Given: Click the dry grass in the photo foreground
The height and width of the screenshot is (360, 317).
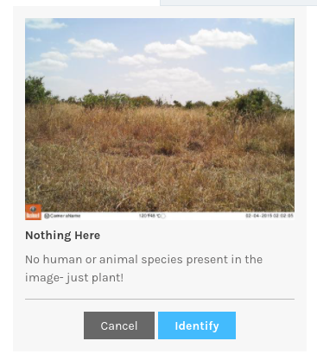Looking at the screenshot, I should pos(160,184).
